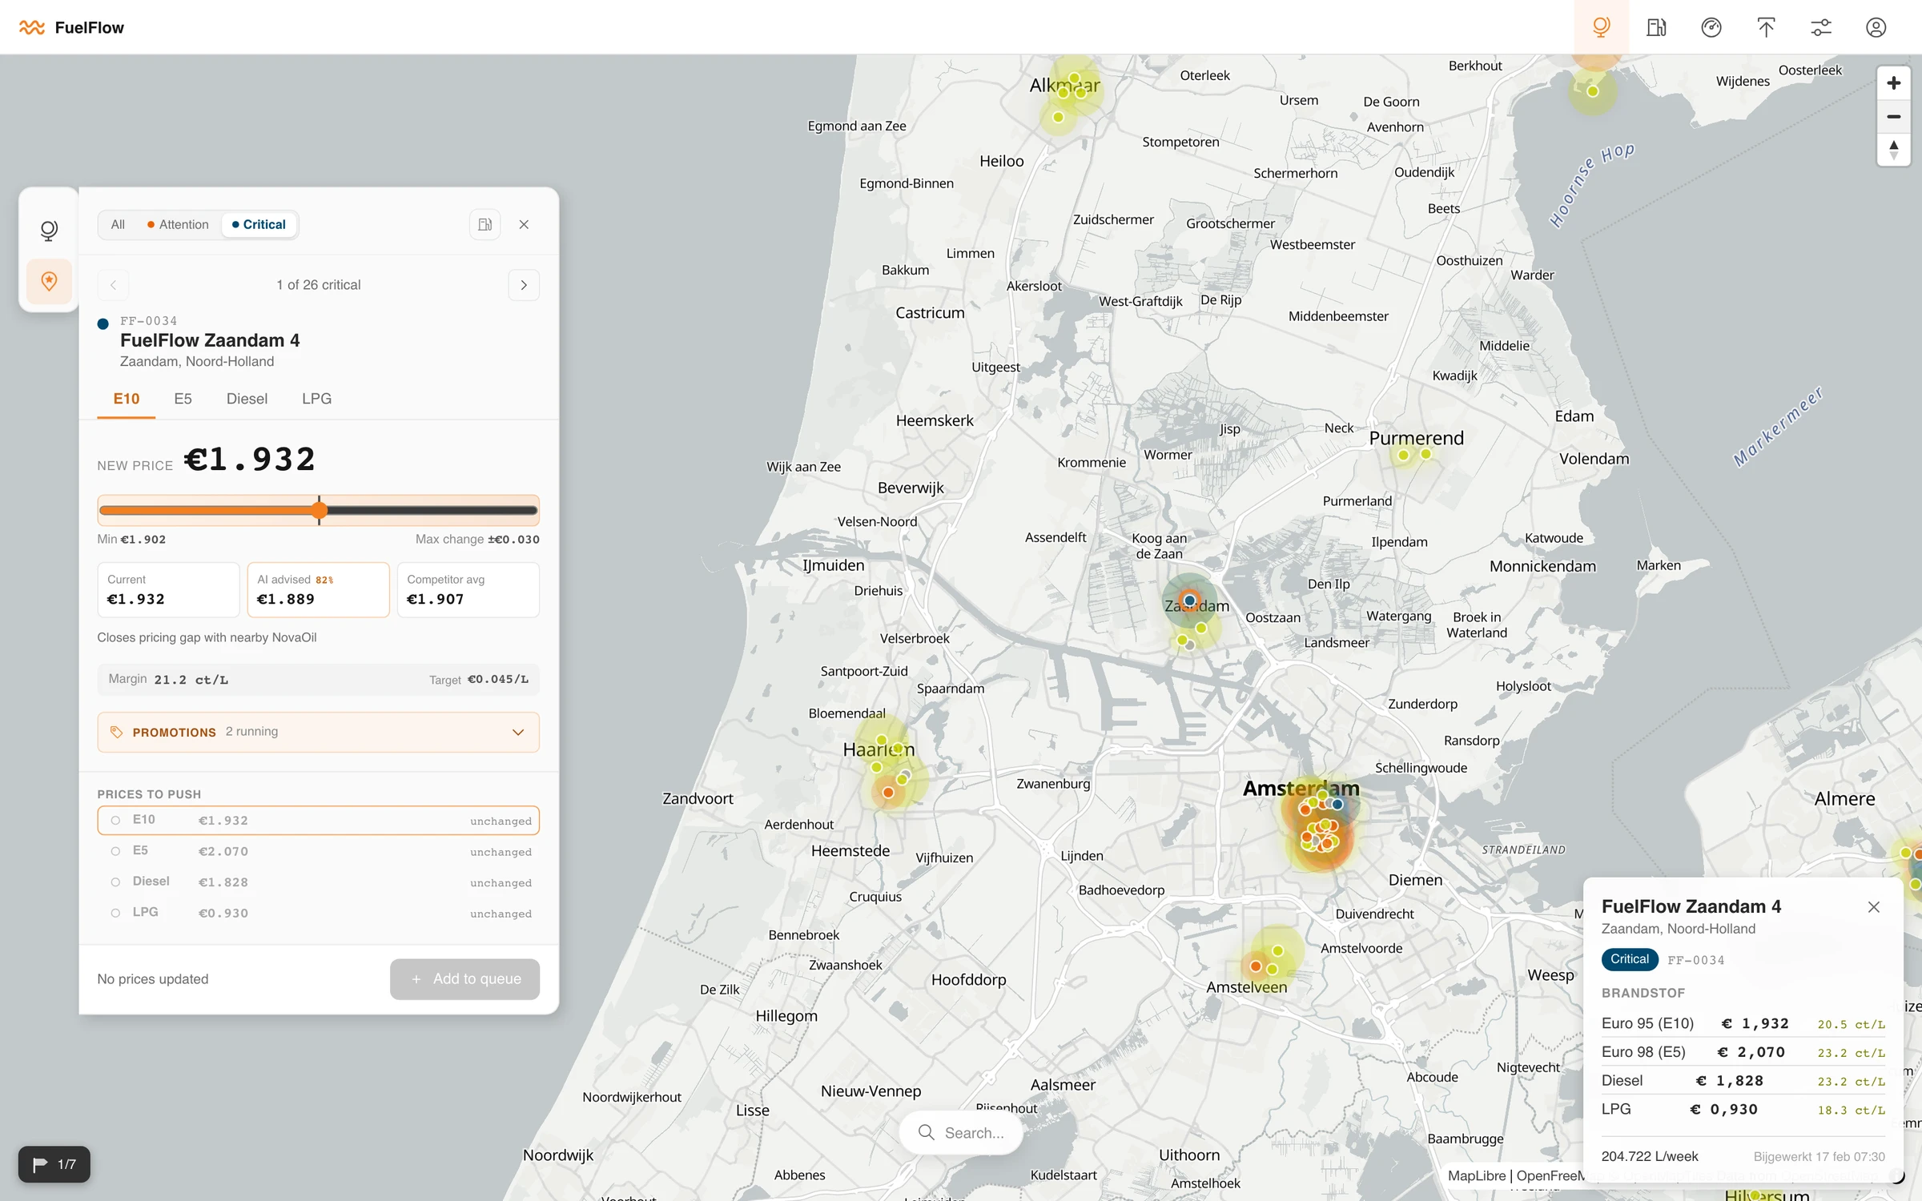Switch to the LPG fuel tab

pos(316,399)
